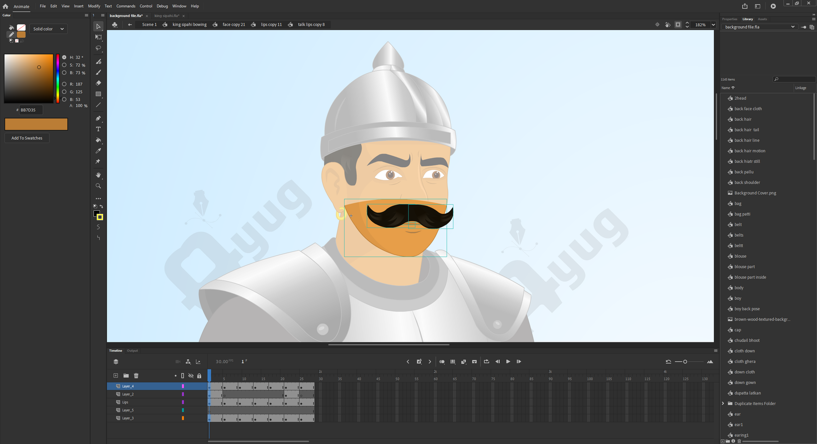Click the Add To Swatches button
The height and width of the screenshot is (444, 817).
27,138
